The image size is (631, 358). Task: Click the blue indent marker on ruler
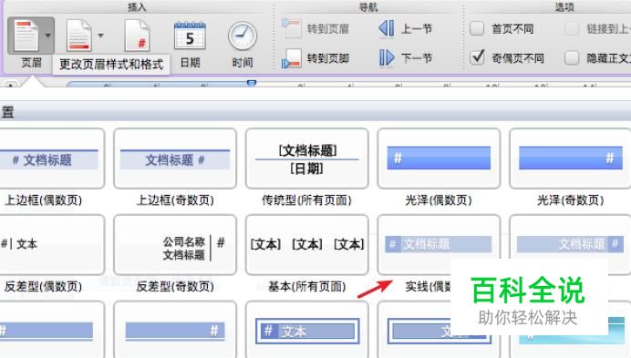click(x=251, y=83)
